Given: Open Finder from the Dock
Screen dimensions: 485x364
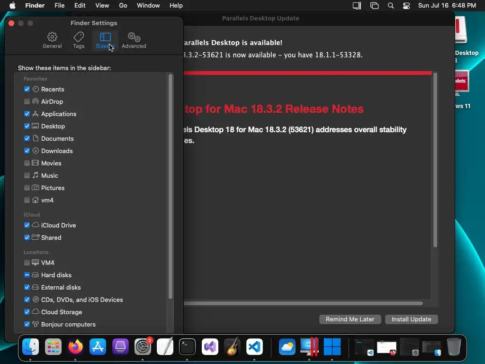Looking at the screenshot, I should (x=30, y=346).
